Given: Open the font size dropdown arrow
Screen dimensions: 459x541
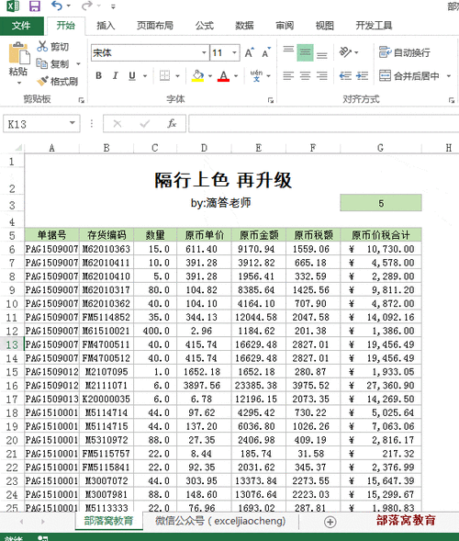Looking at the screenshot, I should pos(234,52).
